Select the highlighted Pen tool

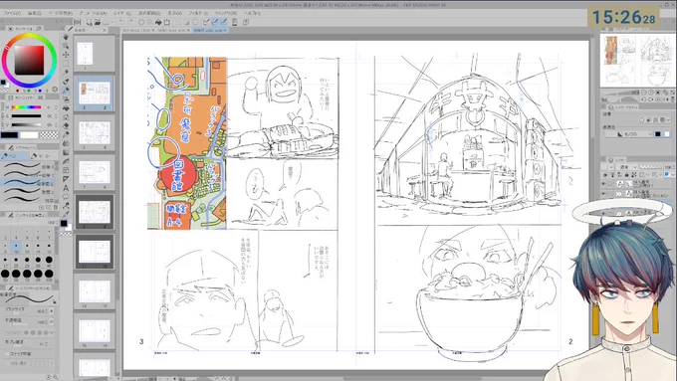tap(66, 92)
